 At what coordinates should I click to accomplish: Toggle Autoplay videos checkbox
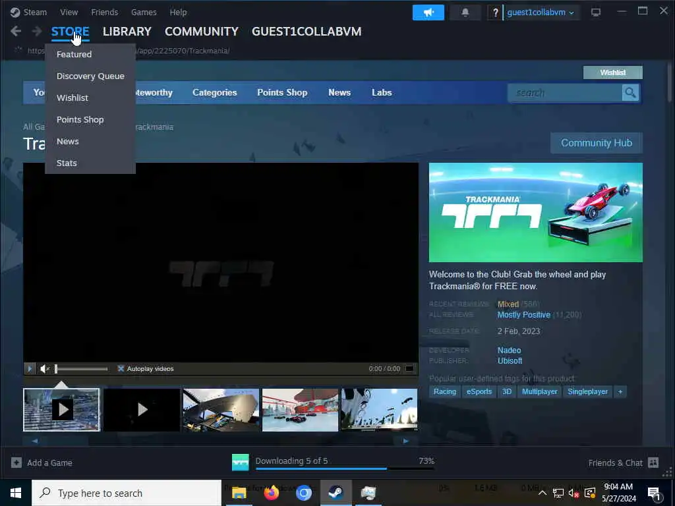121,368
